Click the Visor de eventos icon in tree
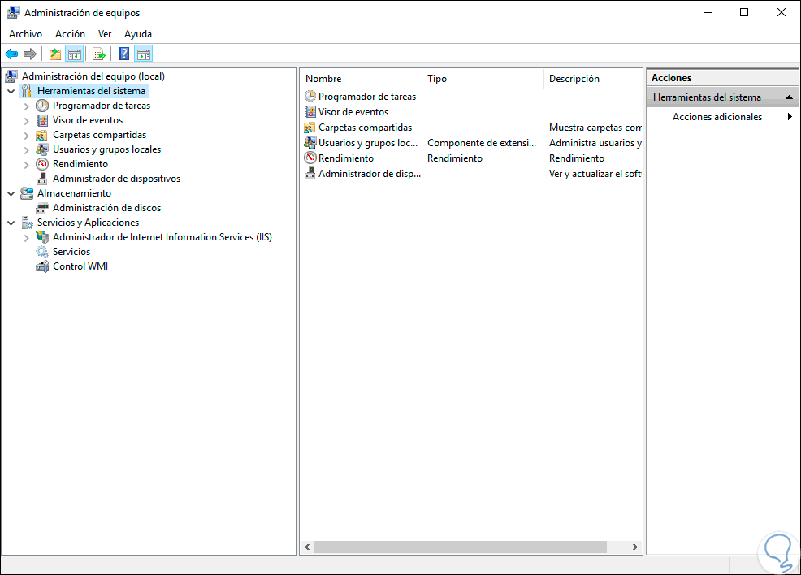This screenshot has height=575, width=801. (x=42, y=120)
